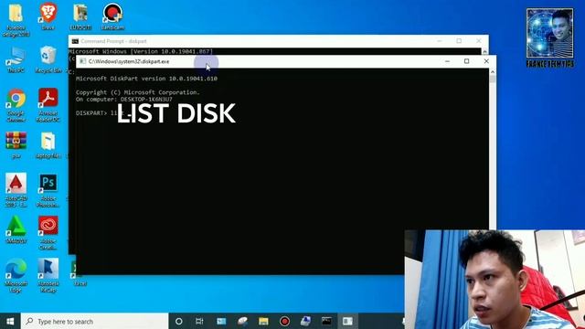Open File Explorer from the taskbar
Viewport: 585px width, 329px height.
point(263,321)
